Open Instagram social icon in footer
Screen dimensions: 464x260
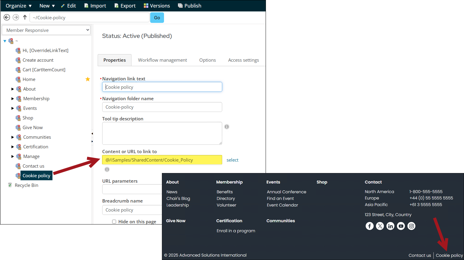[412, 226]
